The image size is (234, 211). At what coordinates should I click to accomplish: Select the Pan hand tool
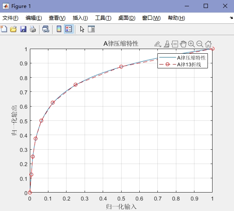click(183, 44)
